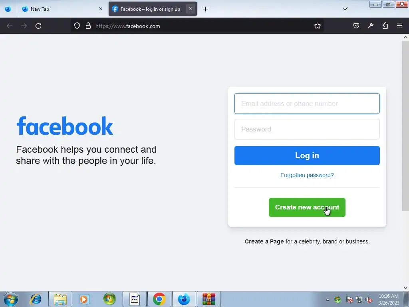
Task: Launch Internet Explorer from the taskbar
Action: (36, 299)
